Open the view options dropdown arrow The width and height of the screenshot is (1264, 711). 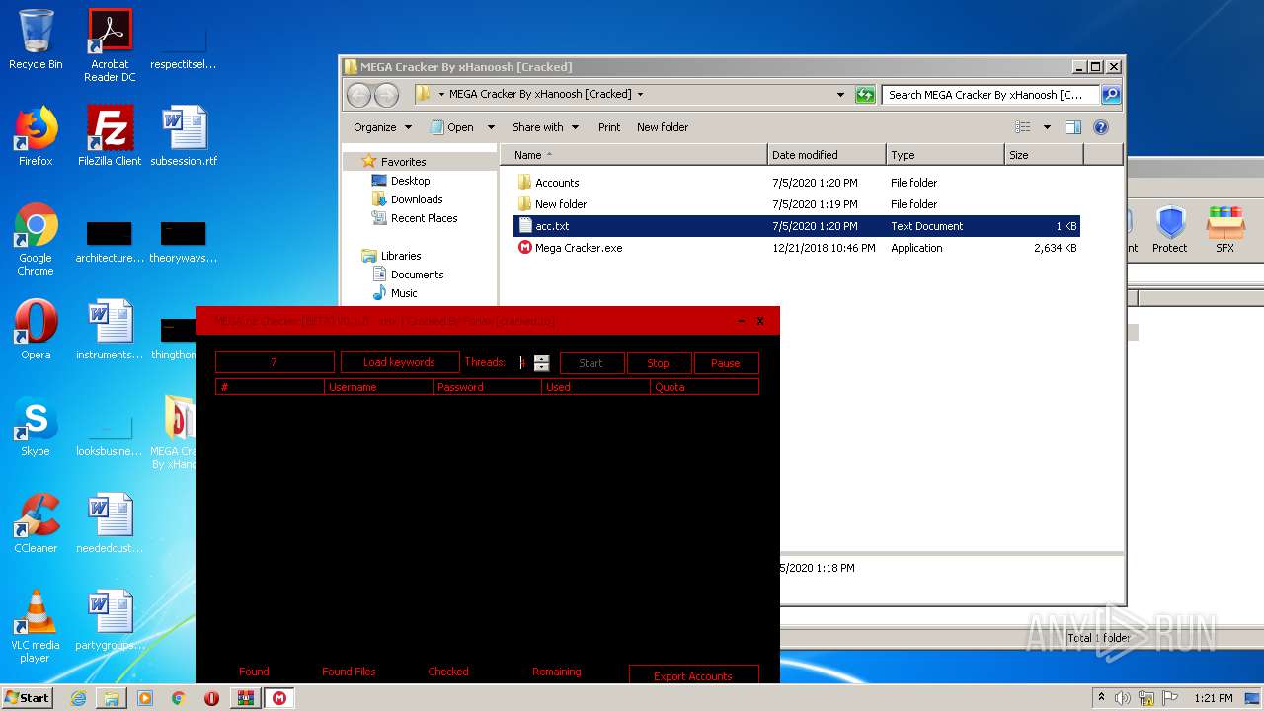[1047, 127]
